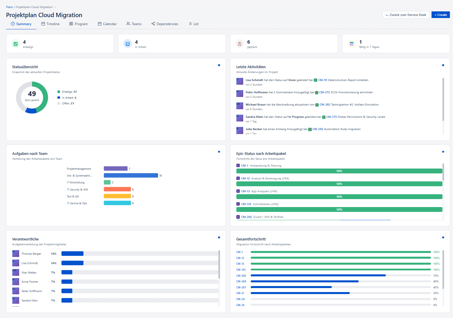Click the blue in Arbeit icon

128,44
